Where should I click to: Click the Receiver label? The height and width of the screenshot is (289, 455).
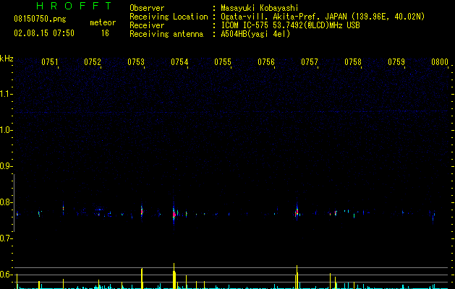coord(147,25)
